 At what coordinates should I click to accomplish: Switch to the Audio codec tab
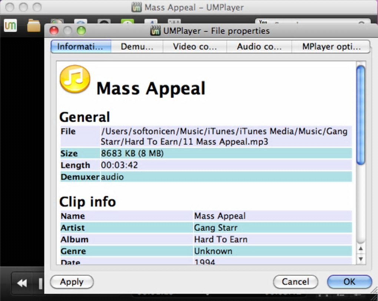(259, 46)
